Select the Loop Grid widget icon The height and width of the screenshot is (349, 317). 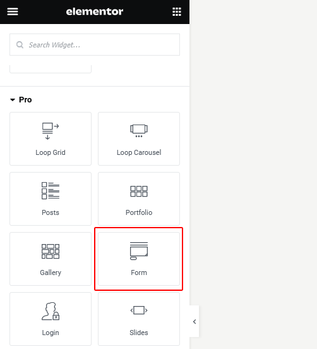pyautogui.click(x=51, y=131)
